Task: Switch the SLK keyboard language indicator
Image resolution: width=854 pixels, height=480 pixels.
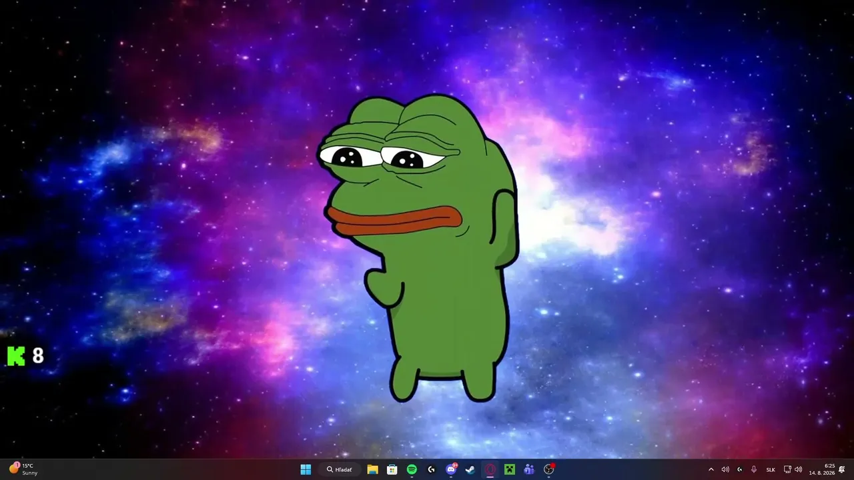Action: coord(771,469)
